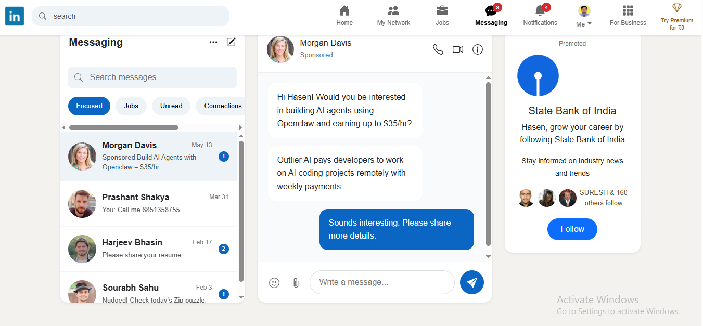Click "Please share your resume" preview

(142, 255)
